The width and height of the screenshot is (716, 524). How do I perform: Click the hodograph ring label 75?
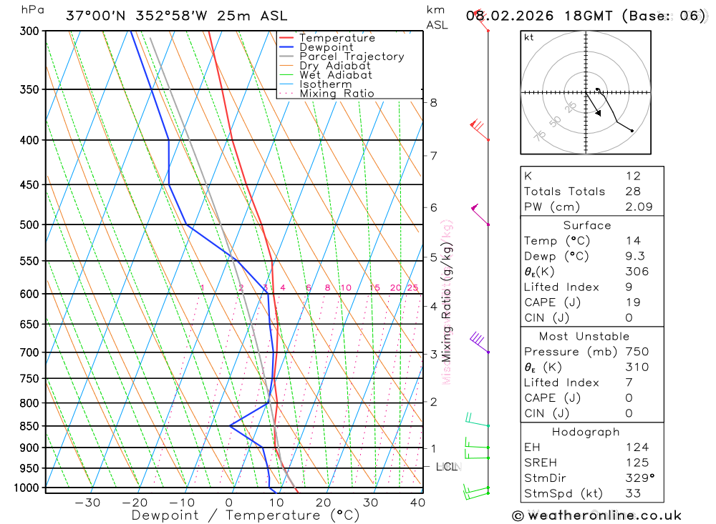(540, 135)
